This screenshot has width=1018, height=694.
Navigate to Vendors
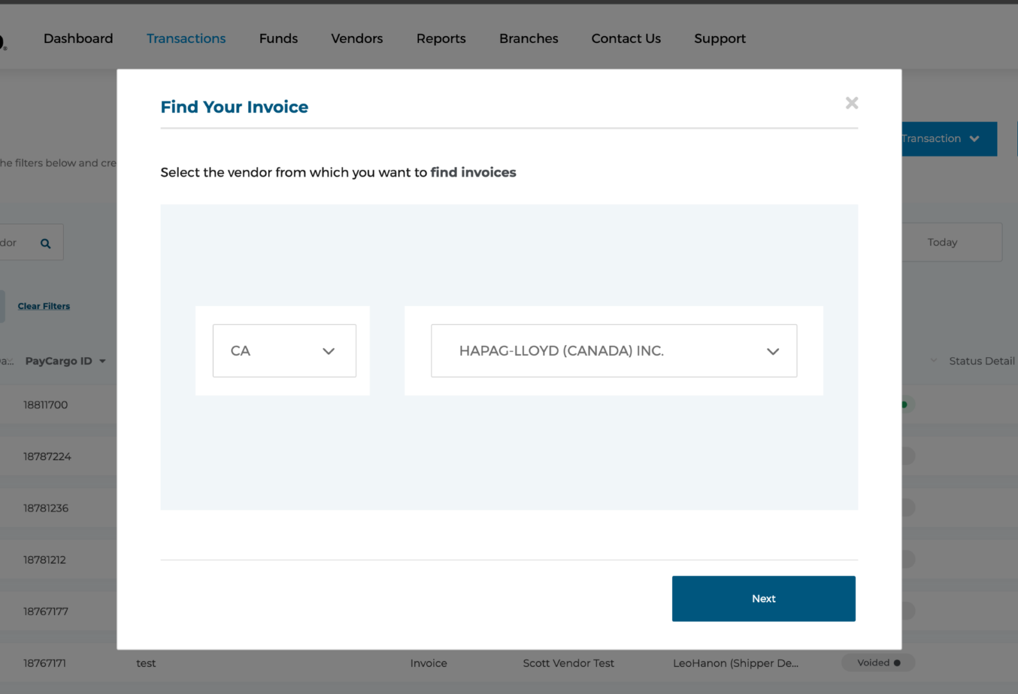pos(357,39)
